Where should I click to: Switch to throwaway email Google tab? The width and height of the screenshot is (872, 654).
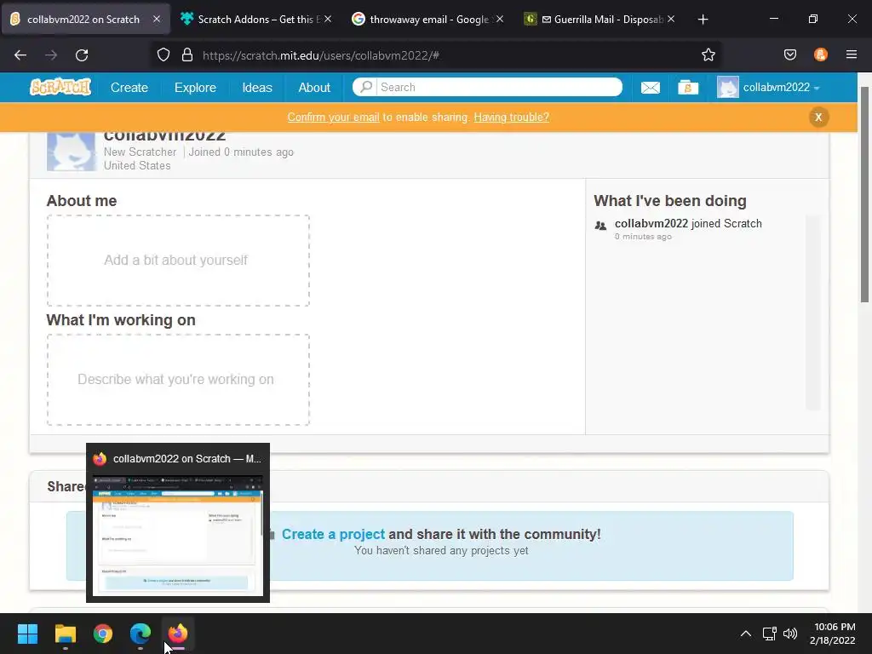[x=427, y=20]
